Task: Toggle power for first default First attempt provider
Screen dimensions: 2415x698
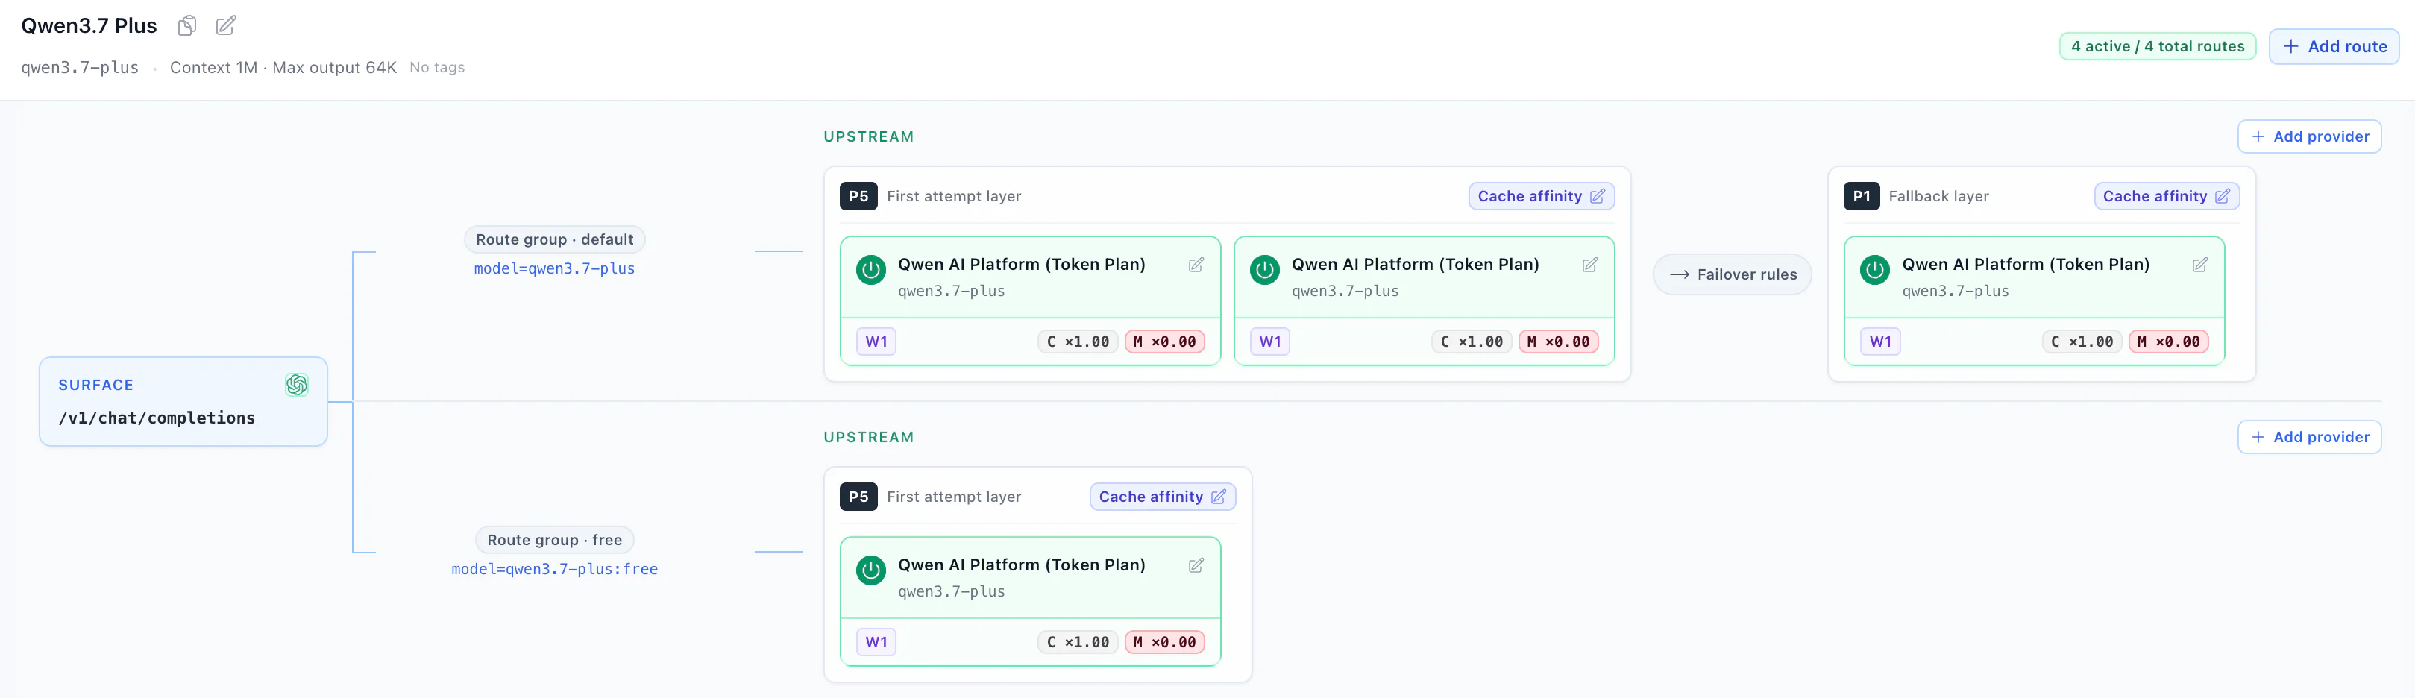Action: click(871, 270)
